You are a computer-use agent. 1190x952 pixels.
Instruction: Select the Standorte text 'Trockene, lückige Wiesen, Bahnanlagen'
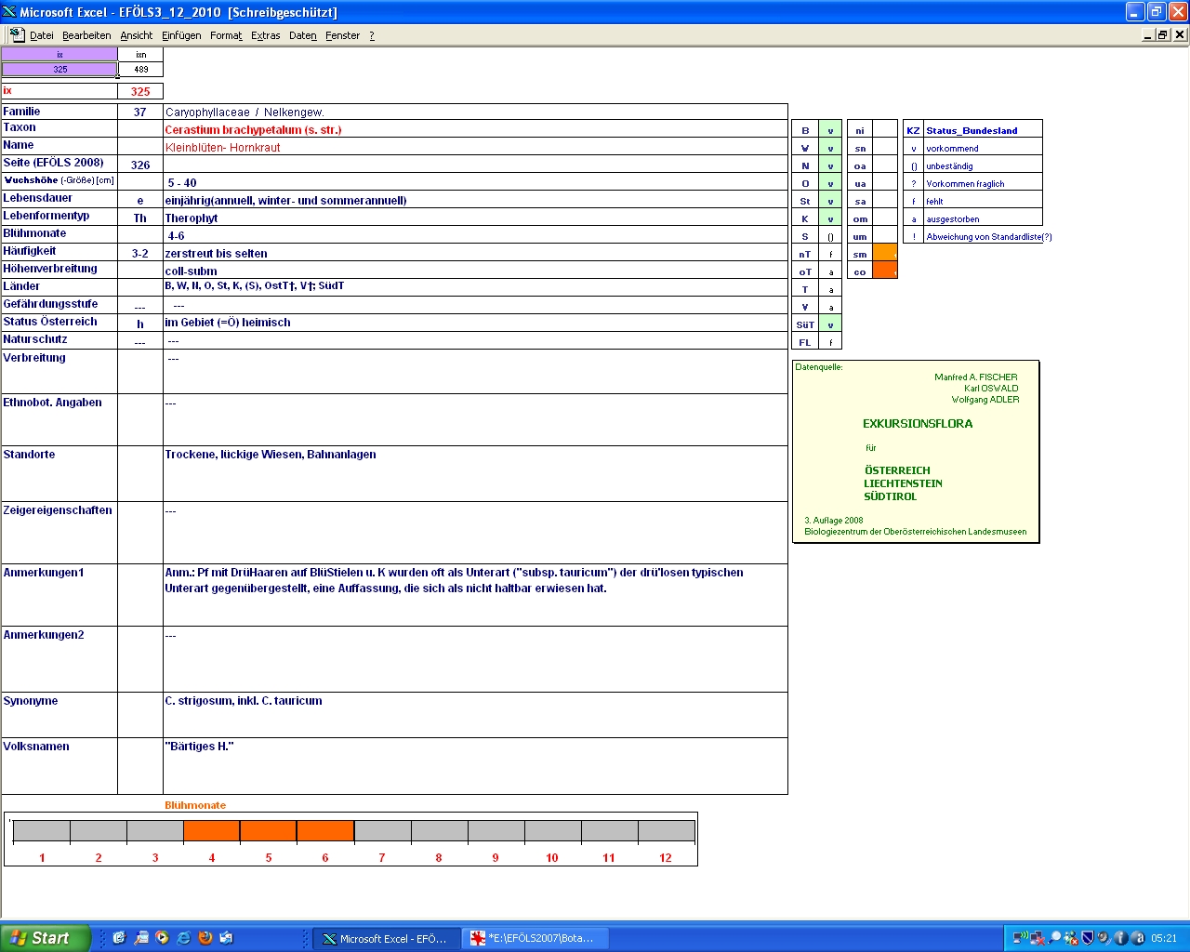(x=475, y=473)
